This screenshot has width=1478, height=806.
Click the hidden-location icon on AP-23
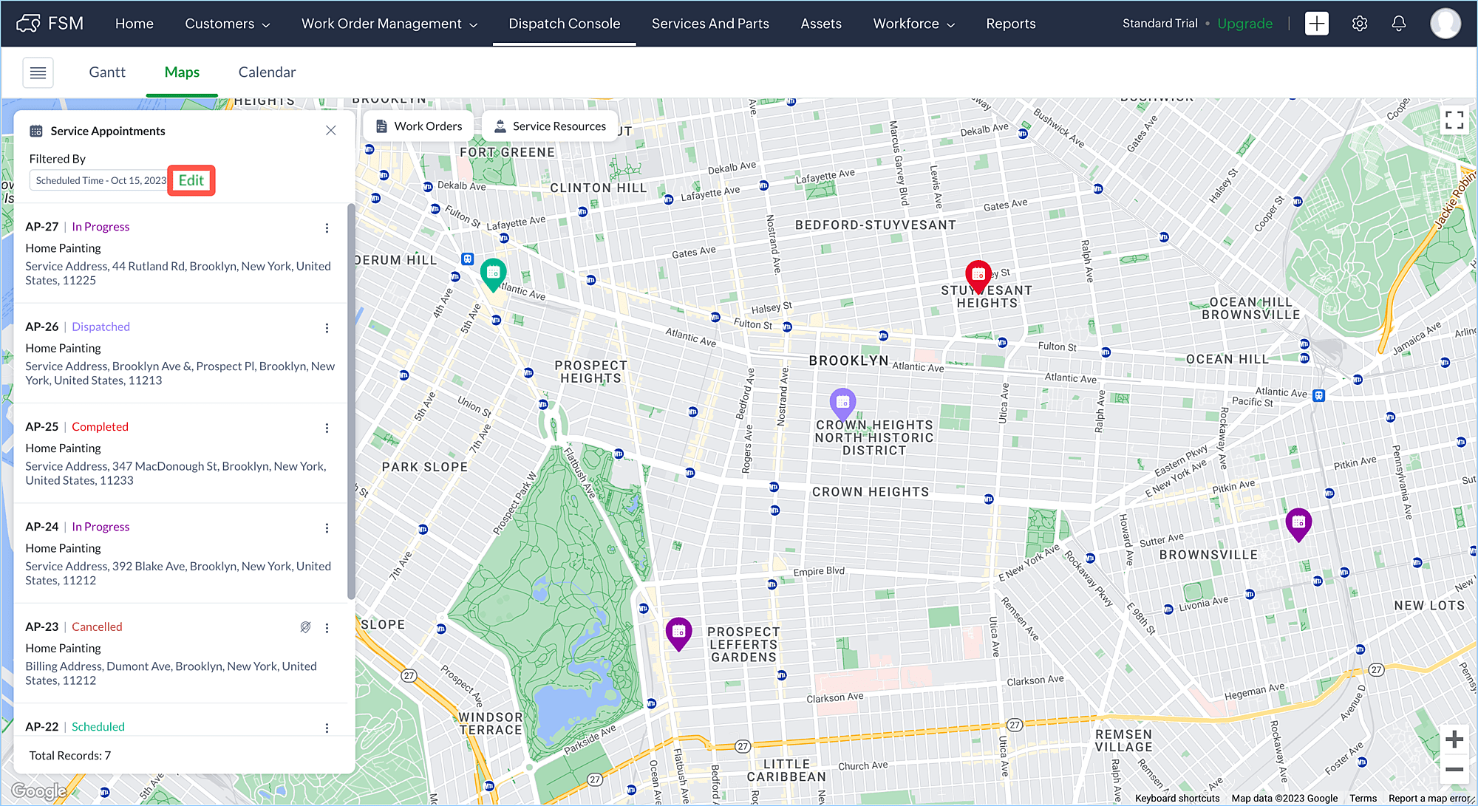click(x=305, y=627)
